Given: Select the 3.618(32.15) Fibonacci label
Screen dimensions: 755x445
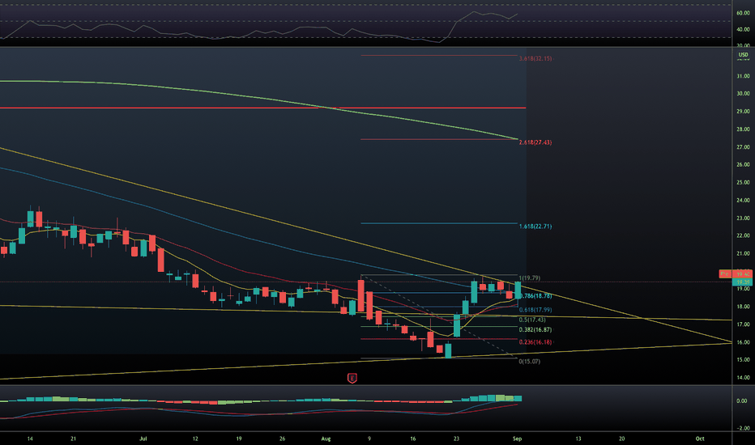Looking at the screenshot, I should 535,58.
